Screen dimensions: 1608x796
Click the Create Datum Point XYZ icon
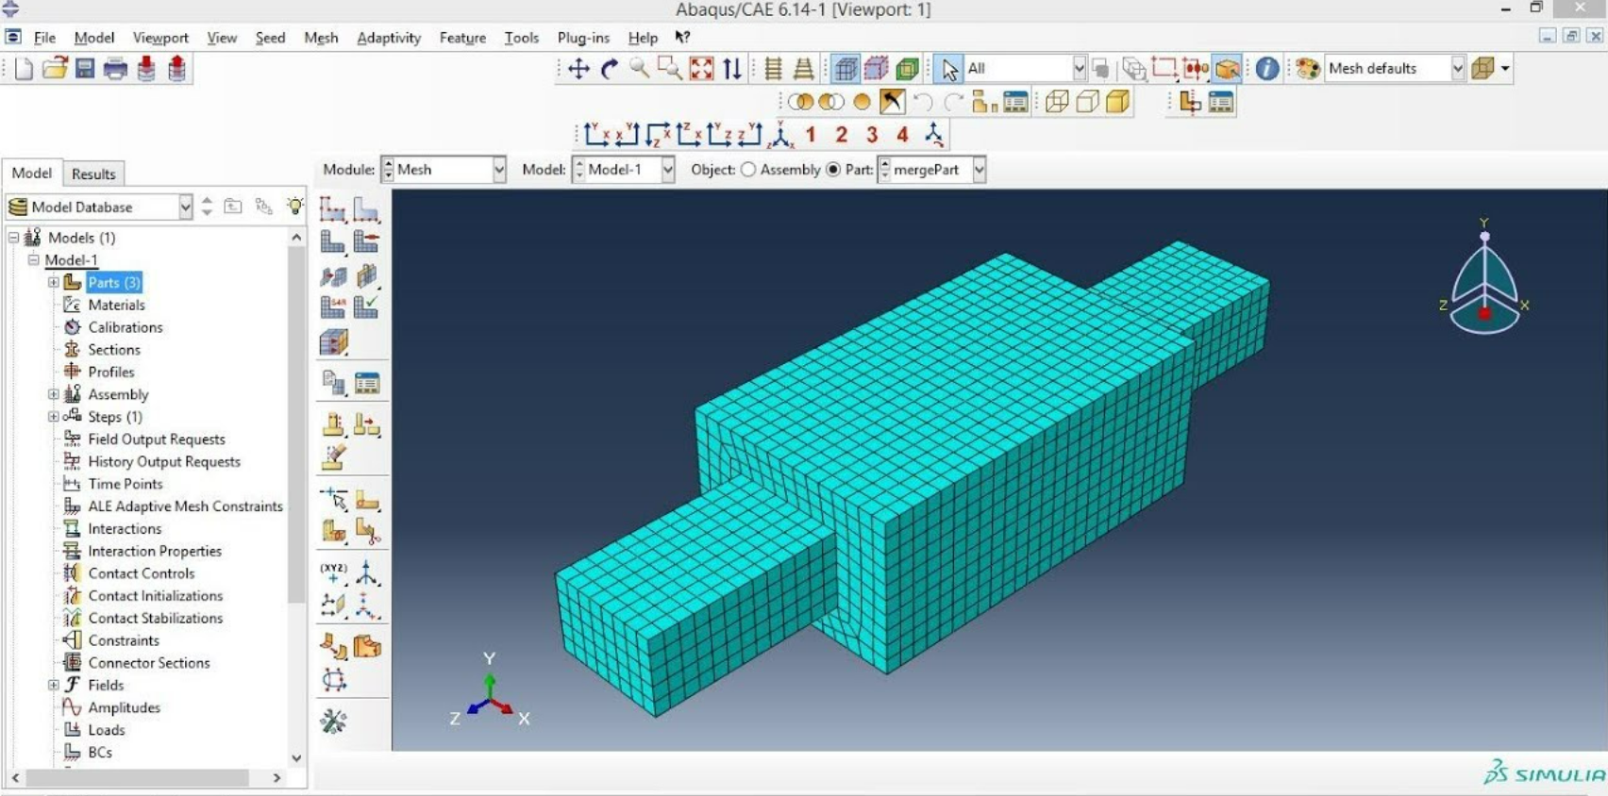(x=333, y=572)
